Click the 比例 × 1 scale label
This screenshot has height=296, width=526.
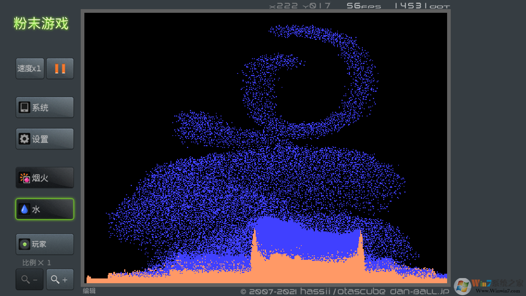[37, 263]
